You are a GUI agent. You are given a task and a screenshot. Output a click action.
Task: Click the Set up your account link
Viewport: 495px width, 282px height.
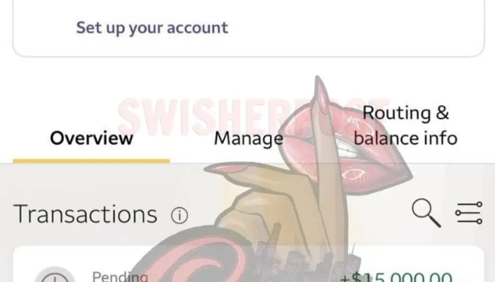click(x=152, y=28)
